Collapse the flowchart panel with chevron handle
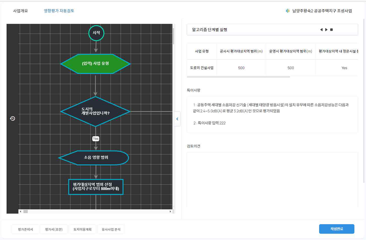366x240 pixels. tap(177, 119)
